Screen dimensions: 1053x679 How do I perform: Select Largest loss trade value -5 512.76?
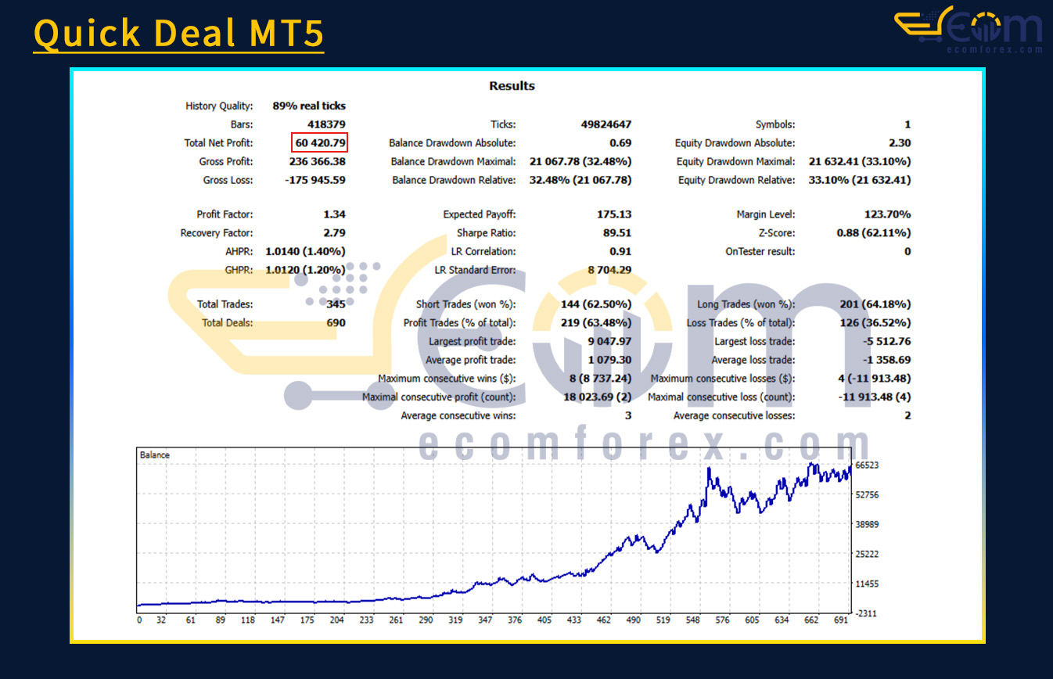pos(888,342)
